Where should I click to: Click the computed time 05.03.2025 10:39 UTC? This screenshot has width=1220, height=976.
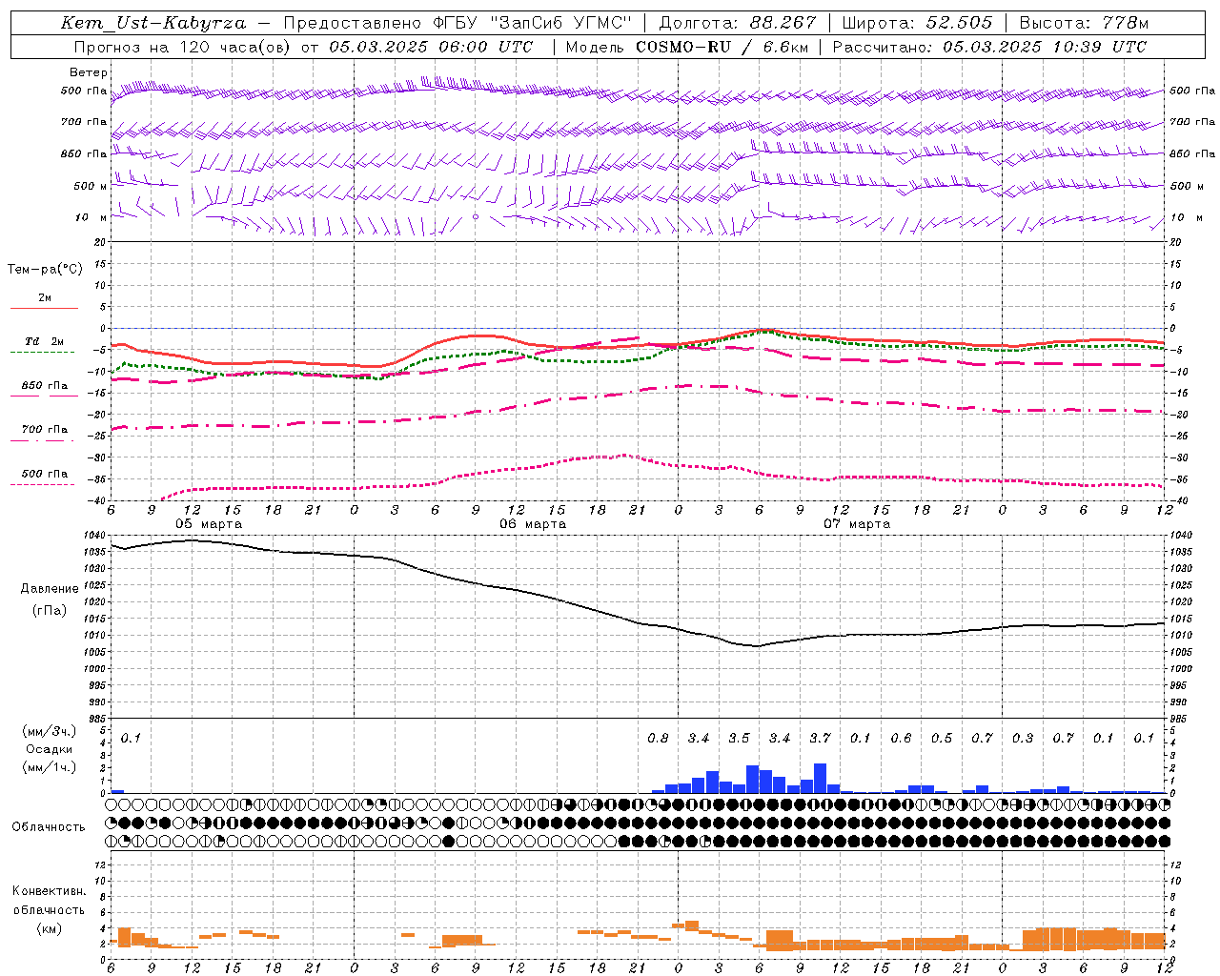[1045, 47]
